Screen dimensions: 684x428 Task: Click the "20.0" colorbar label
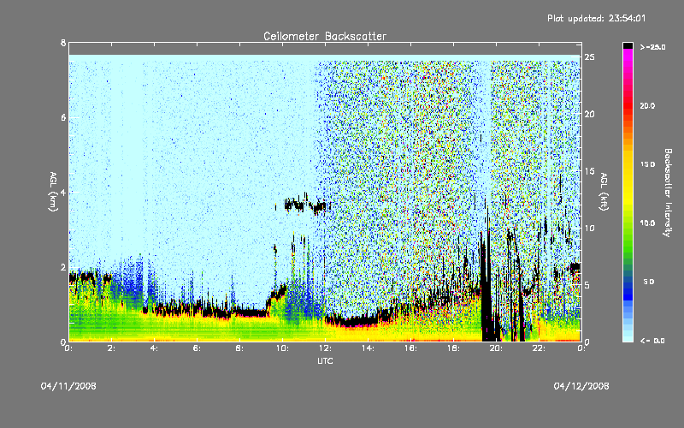tap(647, 105)
